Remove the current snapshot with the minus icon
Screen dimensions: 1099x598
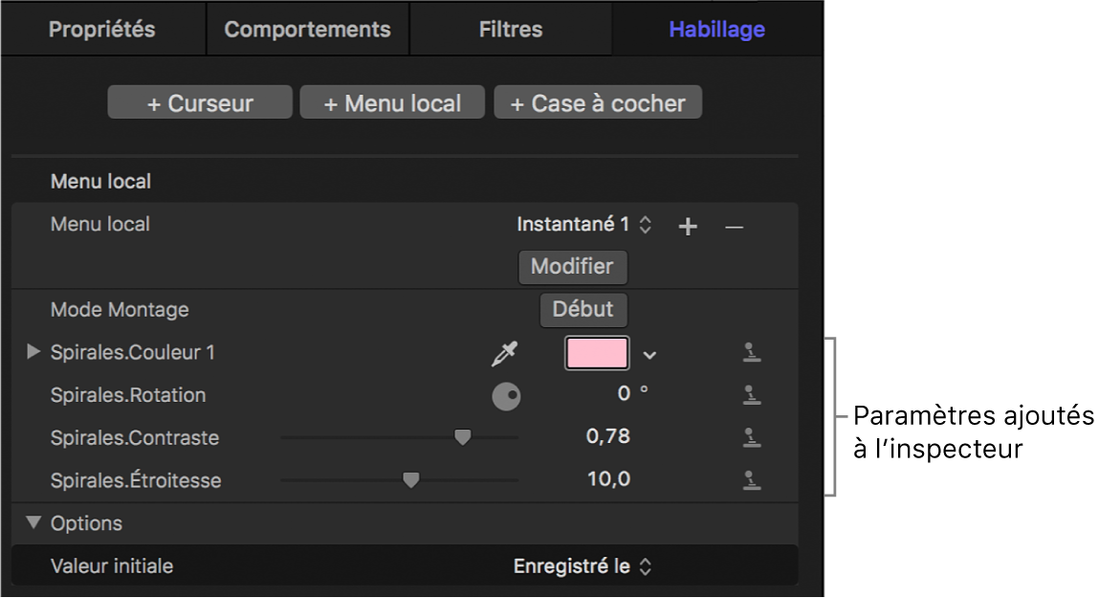point(735,225)
